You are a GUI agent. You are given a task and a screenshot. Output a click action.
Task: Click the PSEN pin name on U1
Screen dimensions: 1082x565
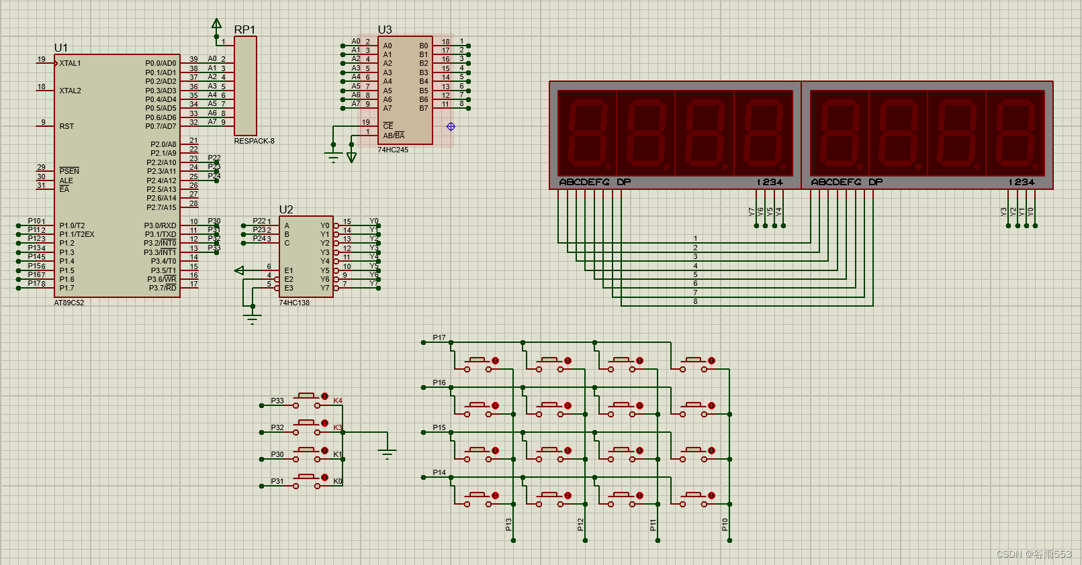[69, 171]
